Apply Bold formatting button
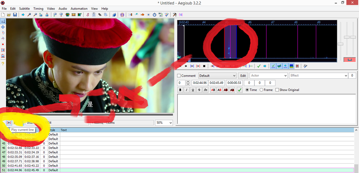 pyautogui.click(x=180, y=90)
